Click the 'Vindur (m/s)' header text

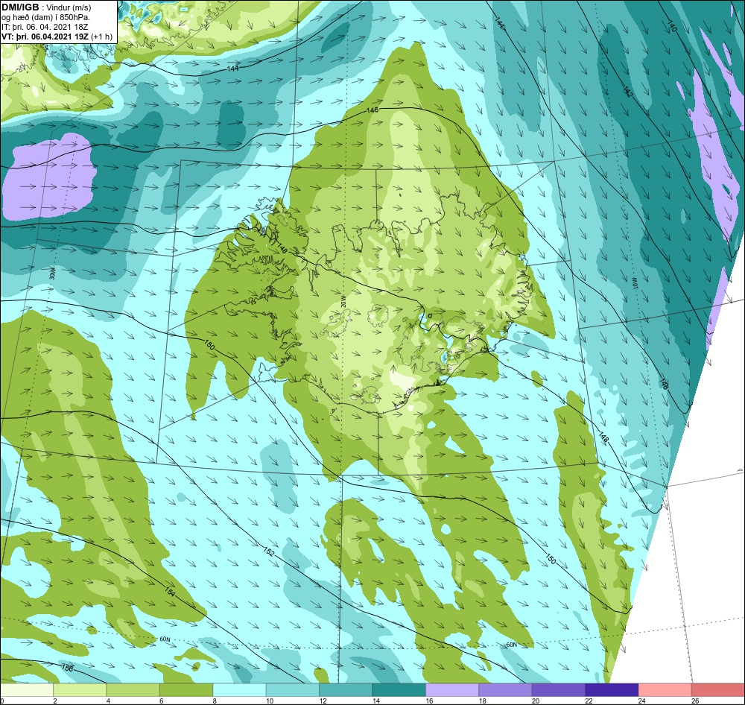69,7
